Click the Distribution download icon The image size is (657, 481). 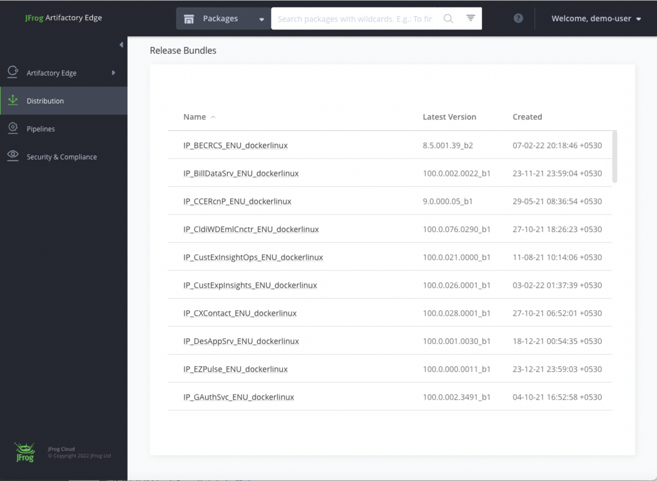pyautogui.click(x=13, y=100)
